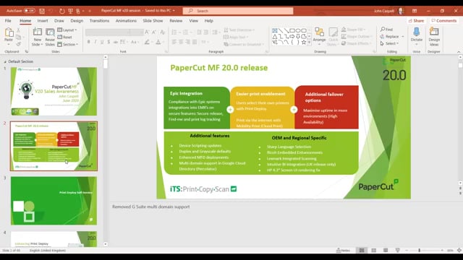Click the New Slide icon

[38, 32]
